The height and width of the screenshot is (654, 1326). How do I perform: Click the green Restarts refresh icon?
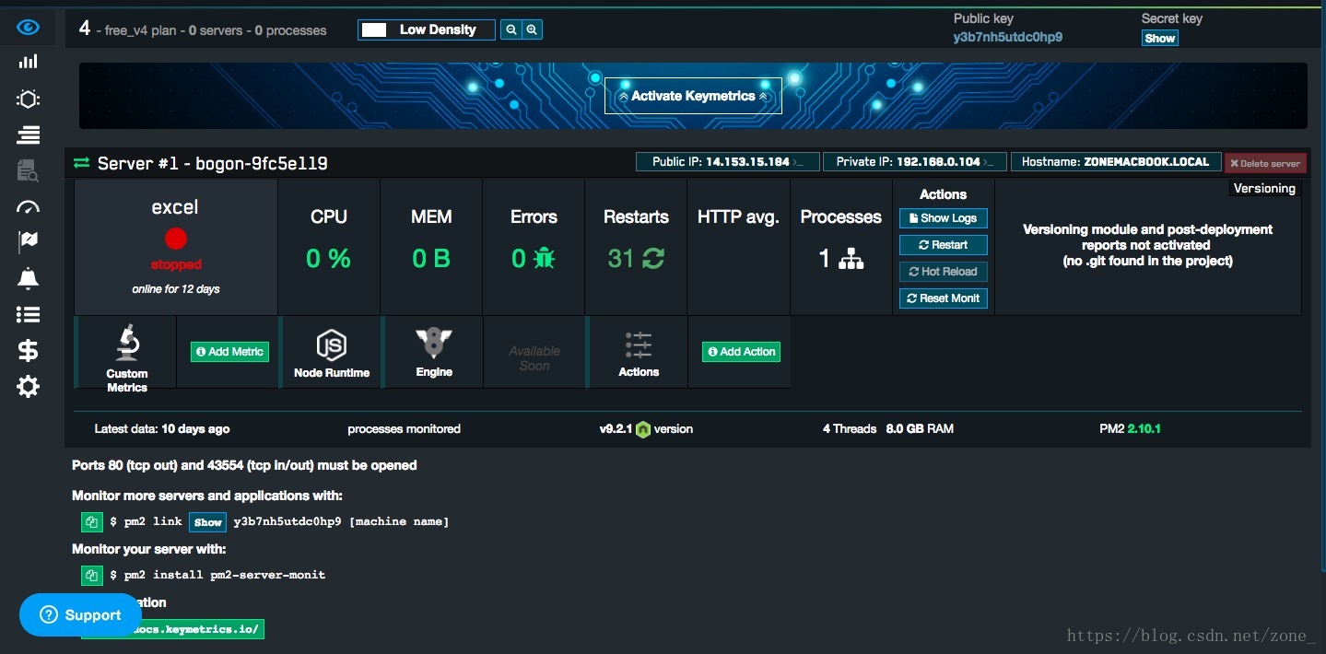(x=653, y=259)
